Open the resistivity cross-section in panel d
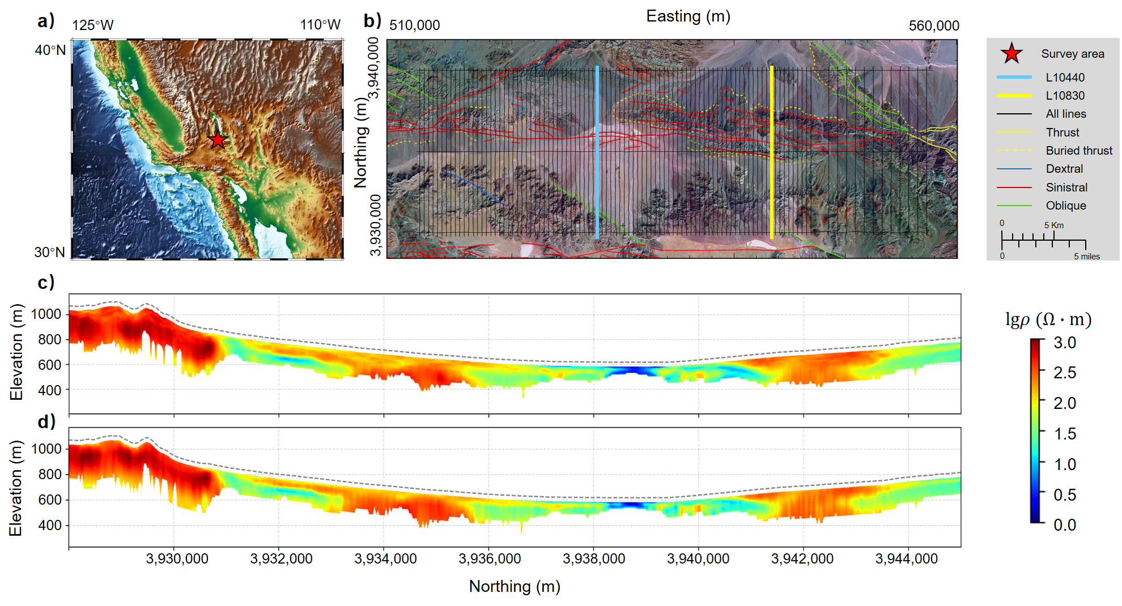 [x=515, y=488]
